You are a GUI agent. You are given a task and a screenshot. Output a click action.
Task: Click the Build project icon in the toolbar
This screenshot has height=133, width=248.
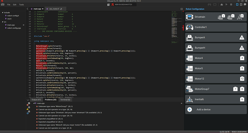[222, 5]
